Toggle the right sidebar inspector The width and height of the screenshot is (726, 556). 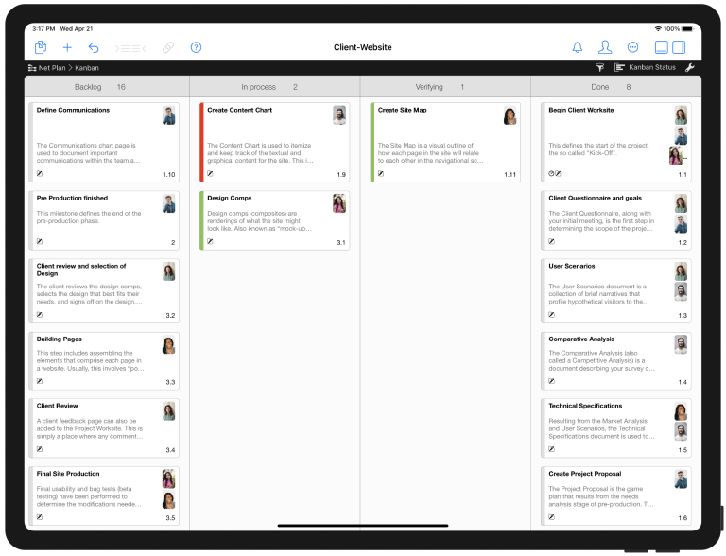coord(679,47)
